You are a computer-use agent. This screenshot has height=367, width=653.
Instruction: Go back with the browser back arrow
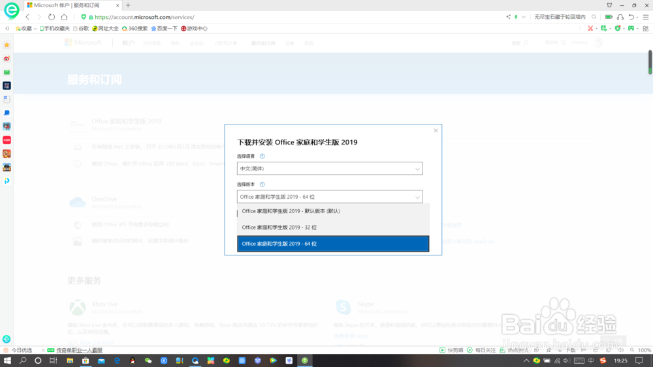point(27,17)
